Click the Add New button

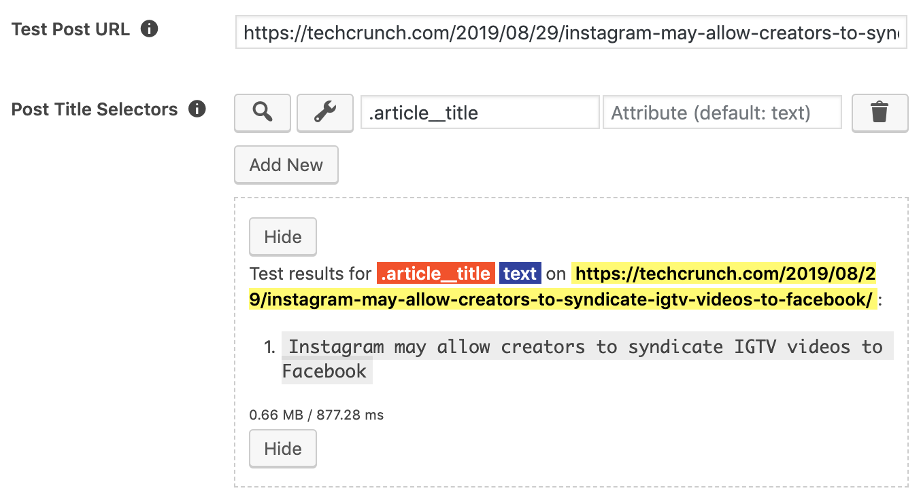[286, 165]
